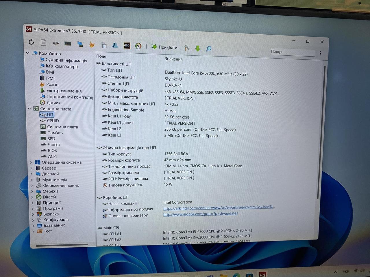The height and width of the screenshot is (277, 370).
Task: Select Сумарна інформація in the tree
Action: (x=66, y=60)
